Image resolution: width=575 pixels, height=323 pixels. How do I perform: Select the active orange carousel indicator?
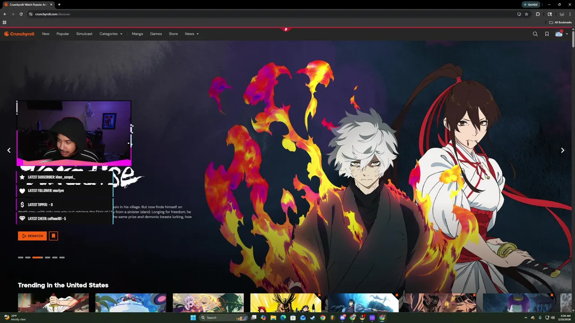tap(38, 258)
